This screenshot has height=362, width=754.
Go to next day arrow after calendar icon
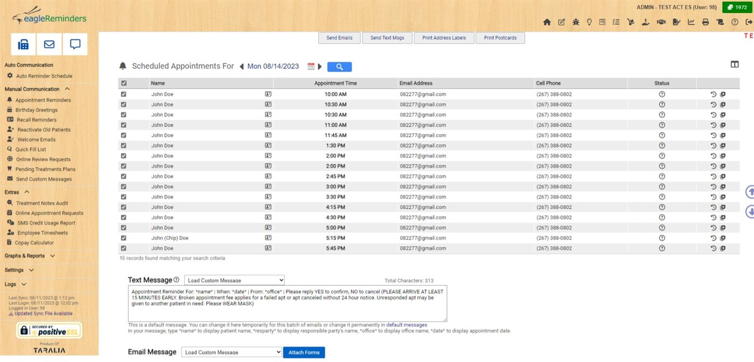319,67
